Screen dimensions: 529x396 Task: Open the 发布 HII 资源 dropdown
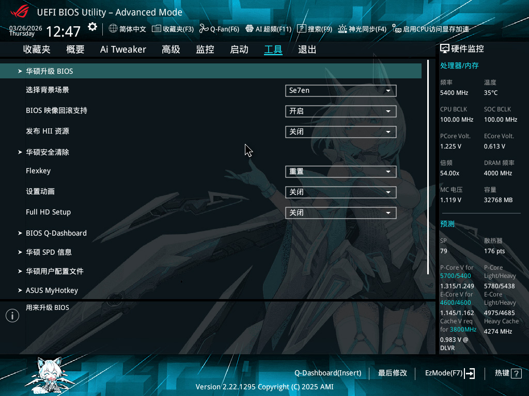(340, 132)
